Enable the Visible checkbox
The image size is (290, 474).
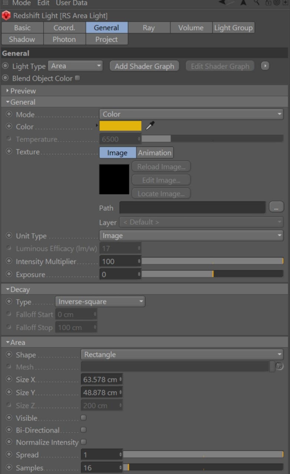pyautogui.click(x=84, y=418)
